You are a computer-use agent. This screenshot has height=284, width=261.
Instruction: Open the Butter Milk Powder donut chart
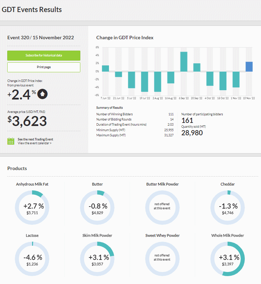(x=162, y=208)
